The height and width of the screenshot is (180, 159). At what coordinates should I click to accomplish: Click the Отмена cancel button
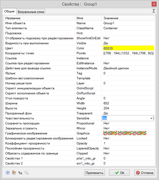click(144, 173)
